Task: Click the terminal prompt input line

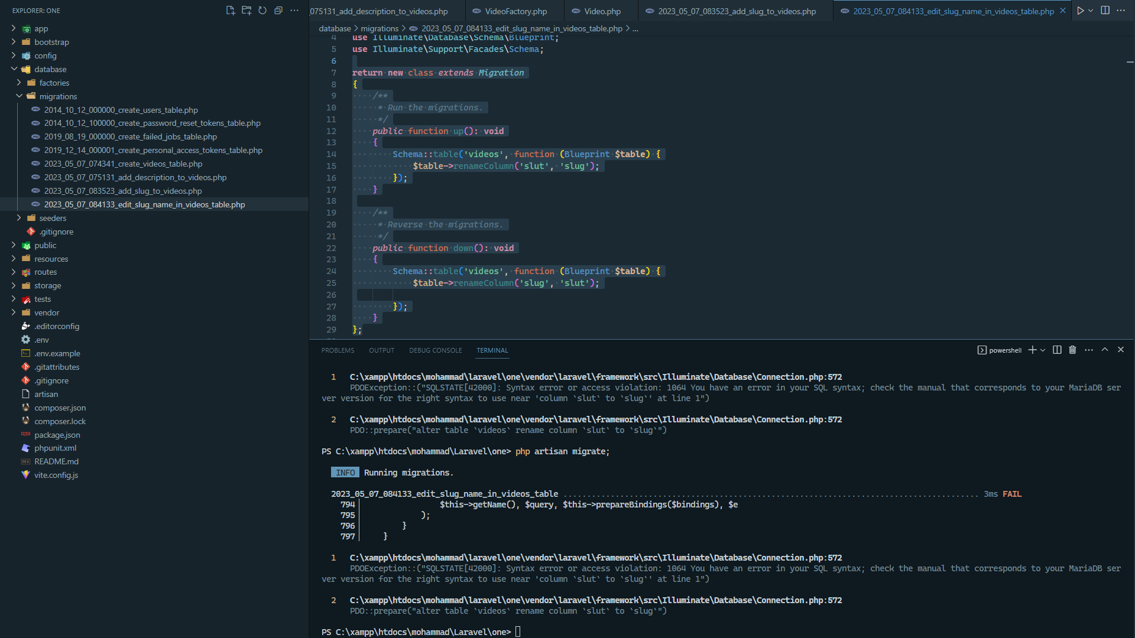Action: coord(518,632)
